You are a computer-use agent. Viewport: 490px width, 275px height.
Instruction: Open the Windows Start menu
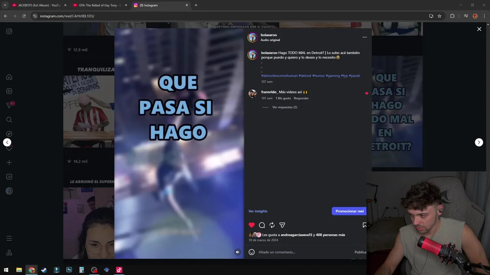pos(6,270)
